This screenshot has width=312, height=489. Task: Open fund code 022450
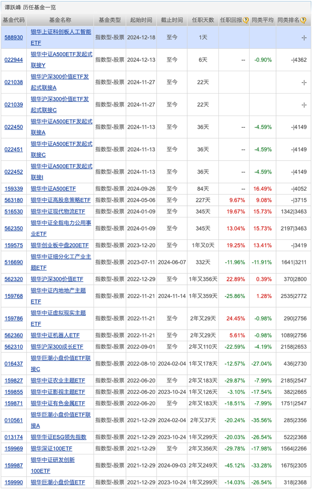(x=14, y=127)
